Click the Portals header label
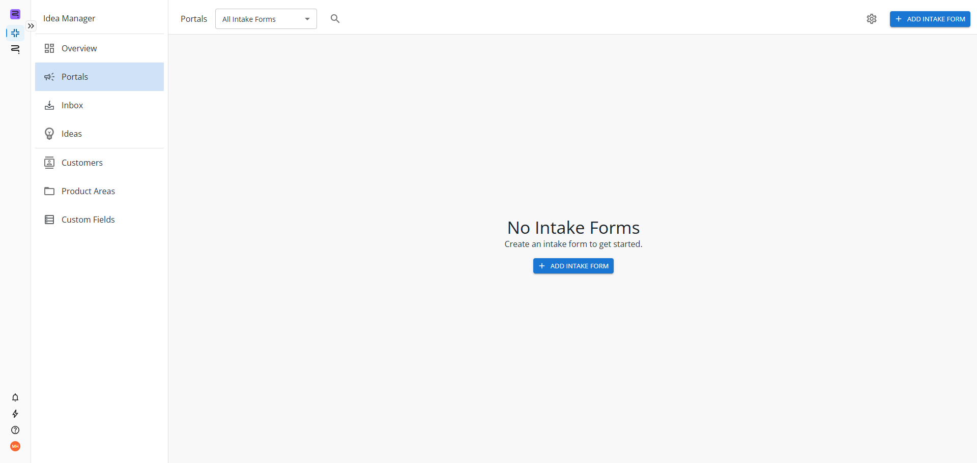The width and height of the screenshot is (977, 463). click(x=194, y=19)
